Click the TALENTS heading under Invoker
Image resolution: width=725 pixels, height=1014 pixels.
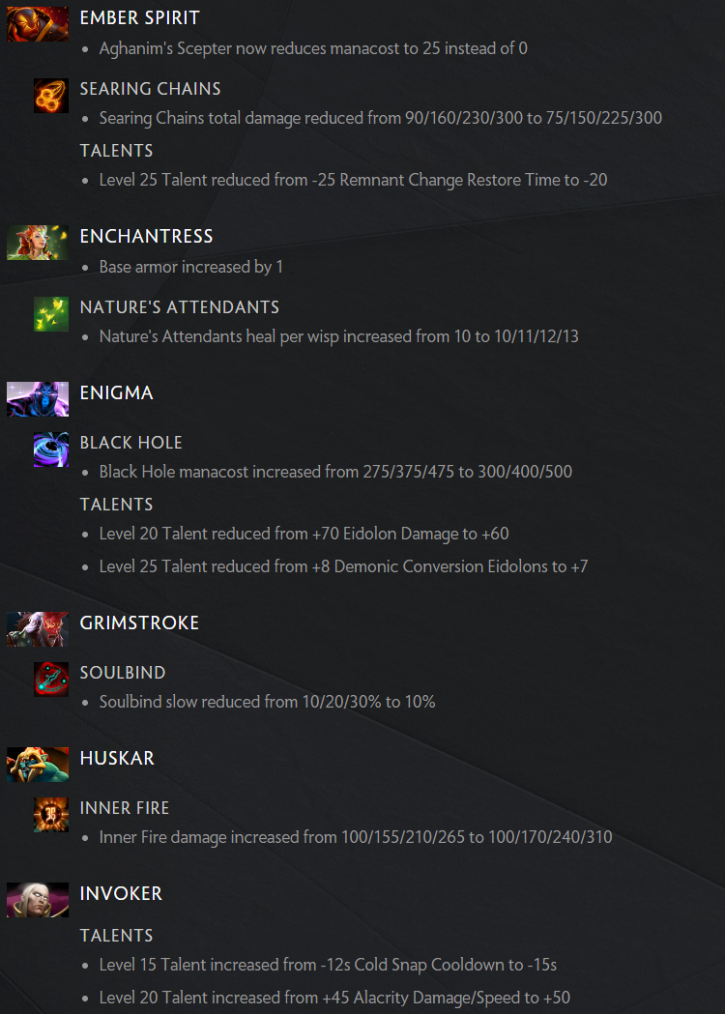point(116,935)
